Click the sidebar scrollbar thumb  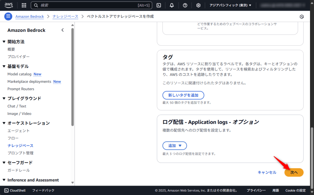72,77
